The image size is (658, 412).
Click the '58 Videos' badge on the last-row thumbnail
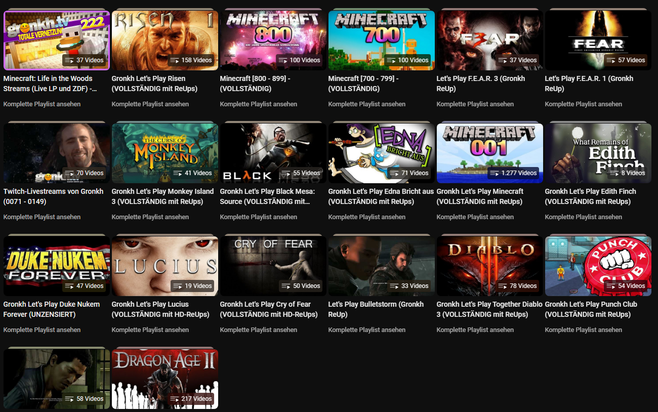click(84, 399)
